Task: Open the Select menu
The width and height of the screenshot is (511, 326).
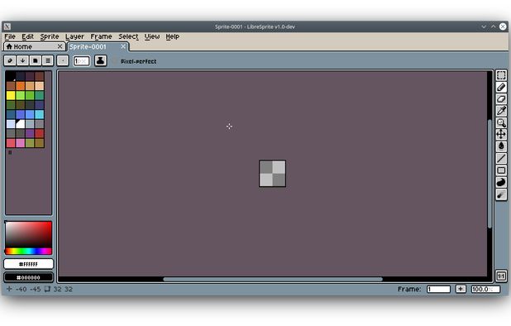Action: [x=128, y=36]
